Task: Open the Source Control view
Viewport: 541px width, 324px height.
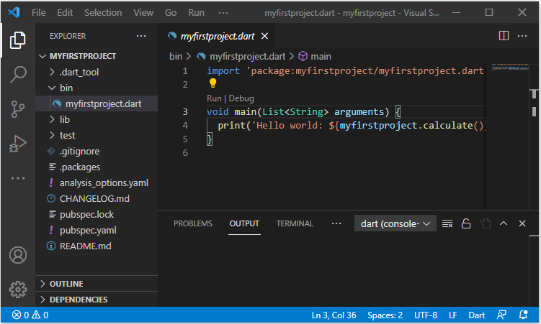Action: click(17, 109)
